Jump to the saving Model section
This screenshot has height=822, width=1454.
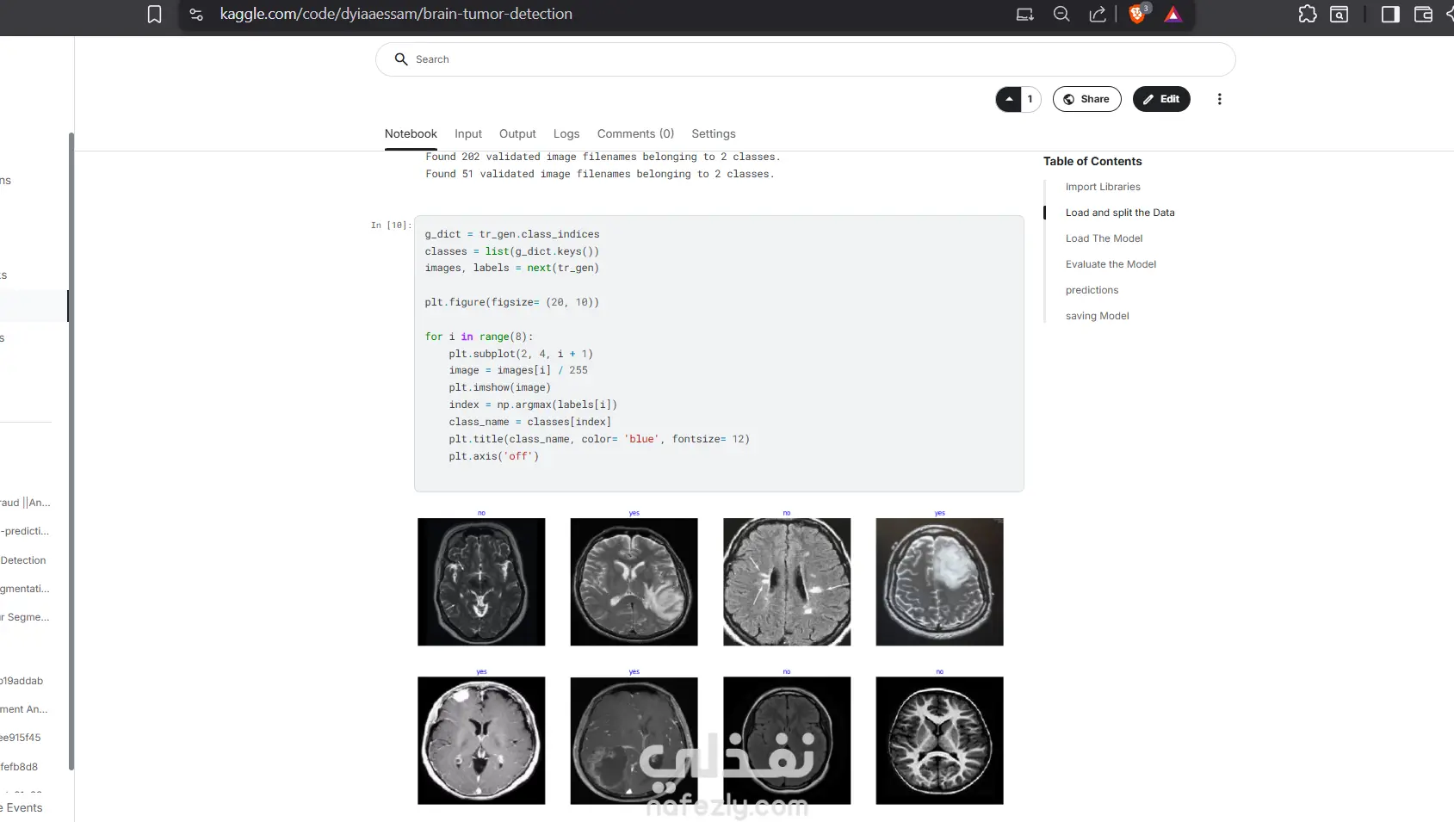1097,316
